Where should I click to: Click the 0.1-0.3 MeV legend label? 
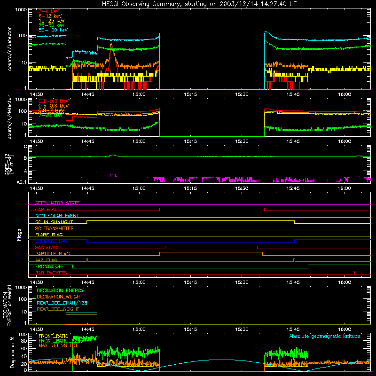[x=54, y=101]
